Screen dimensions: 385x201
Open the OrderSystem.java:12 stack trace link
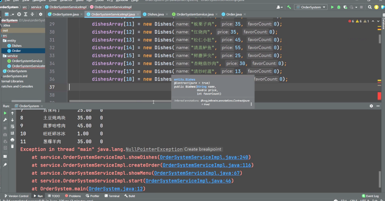tap(116, 189)
